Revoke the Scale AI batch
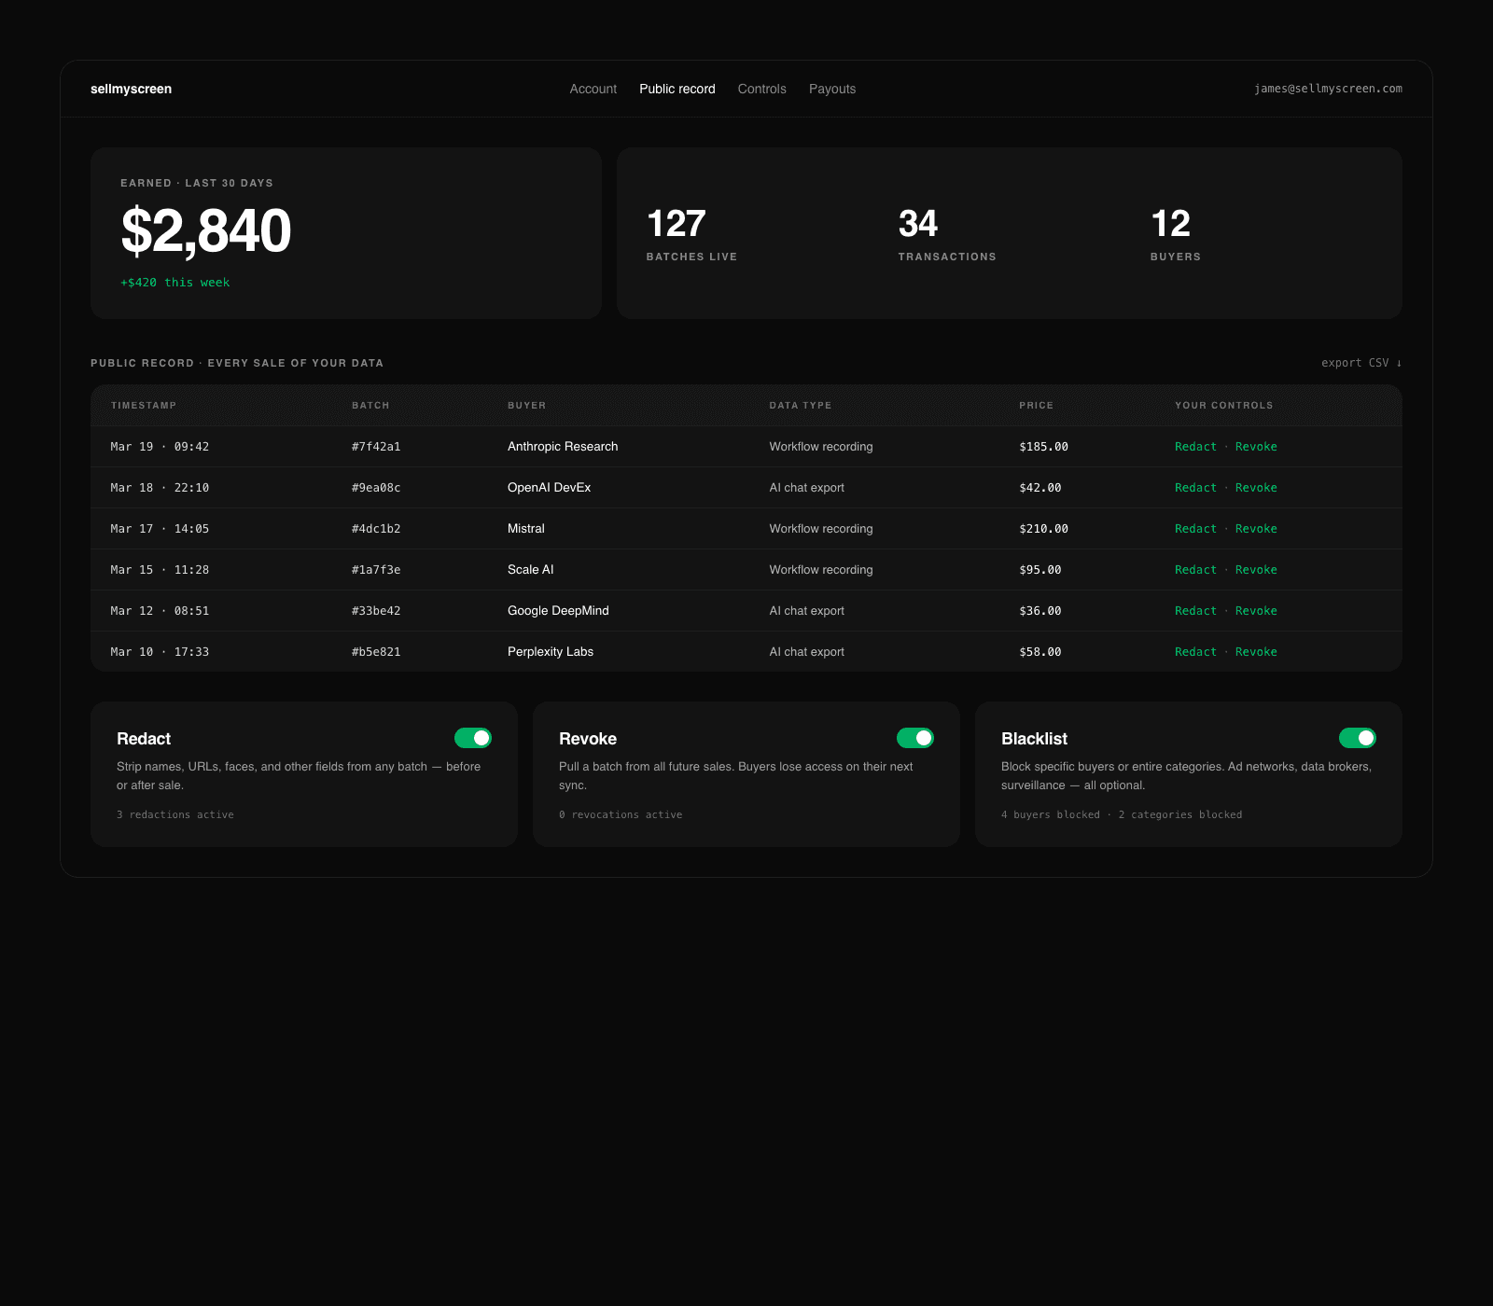 click(x=1256, y=570)
